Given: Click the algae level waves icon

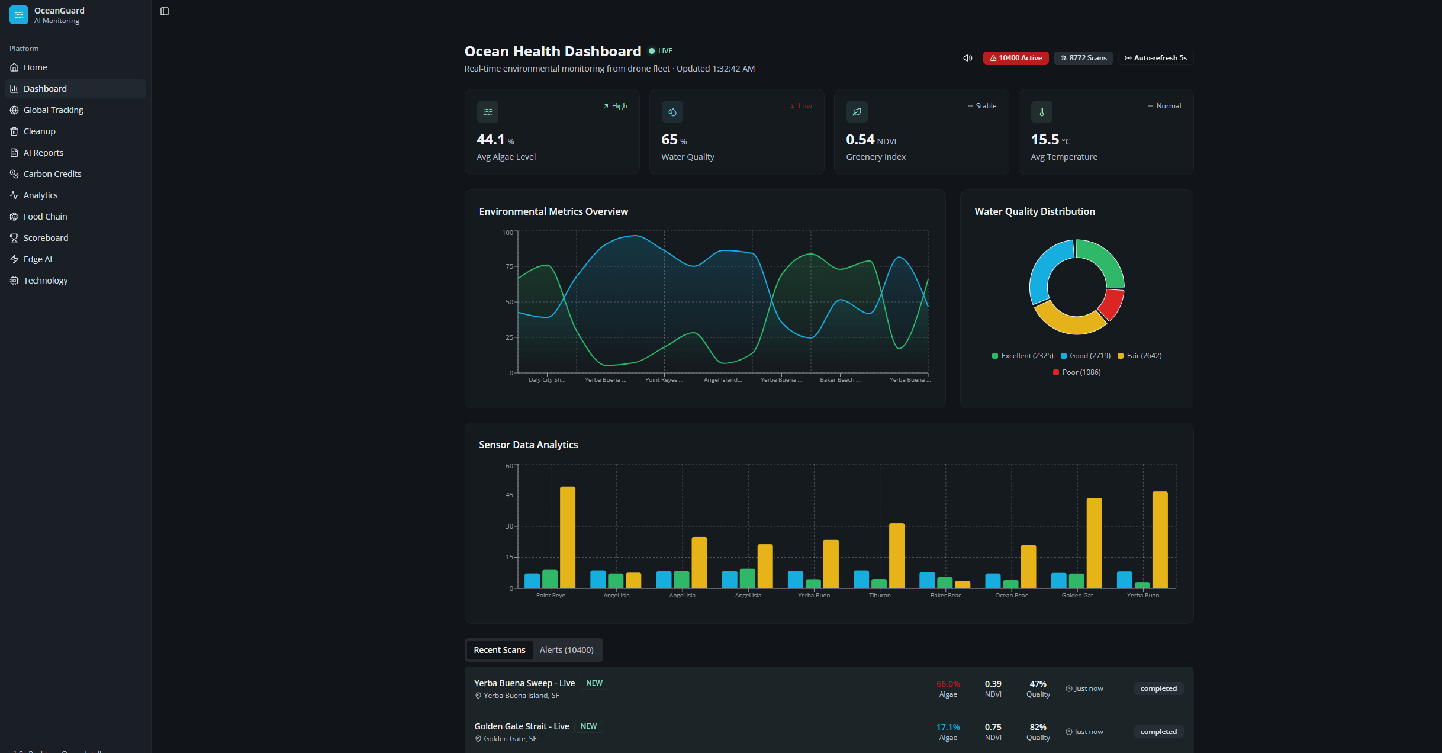Looking at the screenshot, I should (x=487, y=112).
